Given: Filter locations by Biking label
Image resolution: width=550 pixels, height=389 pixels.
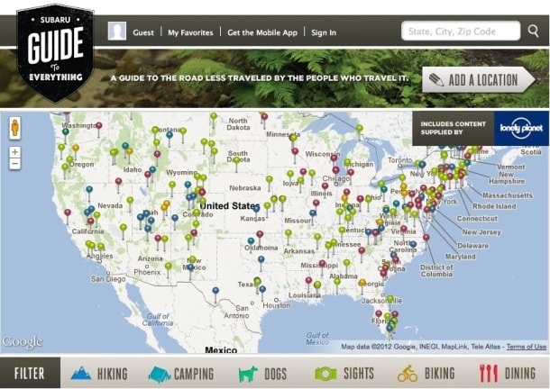Looking at the screenshot, I should [439, 374].
